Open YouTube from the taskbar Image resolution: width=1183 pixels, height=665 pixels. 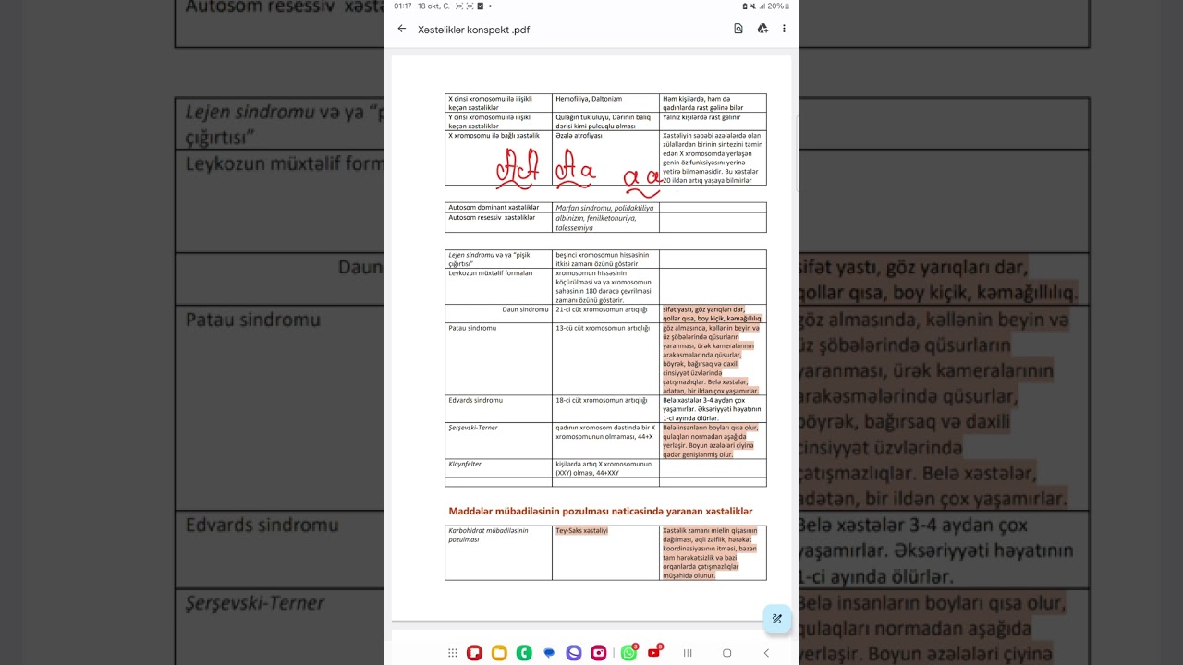click(x=654, y=653)
